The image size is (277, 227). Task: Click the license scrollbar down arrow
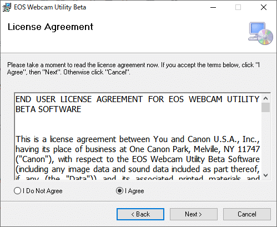pyautogui.click(x=266, y=175)
